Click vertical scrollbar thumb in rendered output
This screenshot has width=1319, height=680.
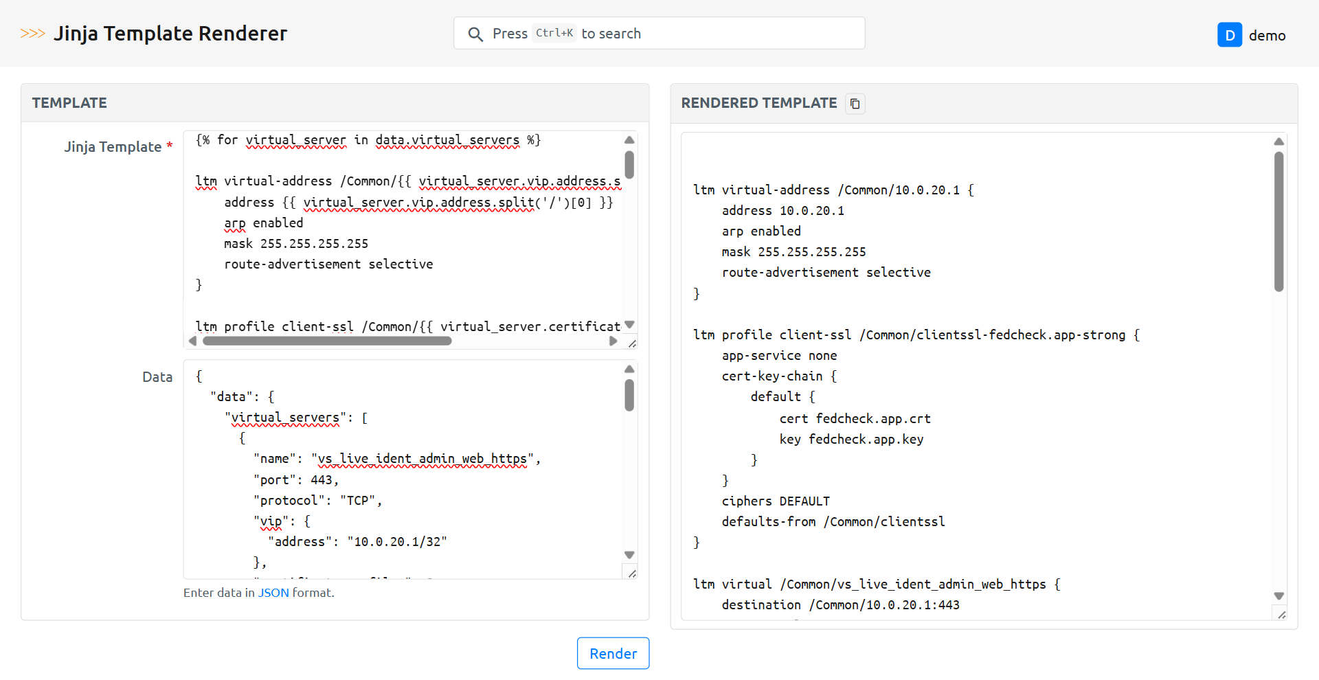pos(1278,221)
